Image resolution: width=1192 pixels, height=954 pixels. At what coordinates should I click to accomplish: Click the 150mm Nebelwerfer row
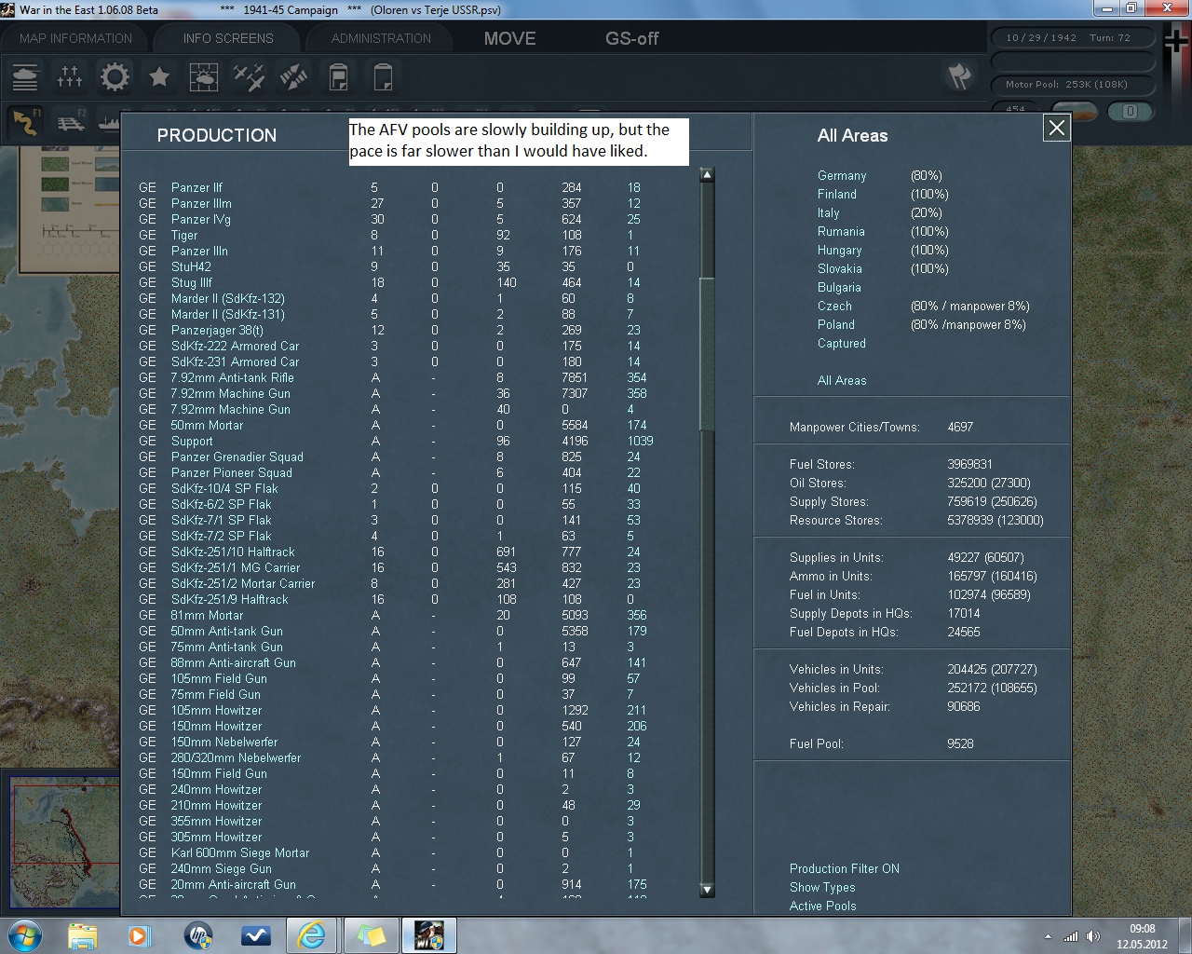(391, 742)
